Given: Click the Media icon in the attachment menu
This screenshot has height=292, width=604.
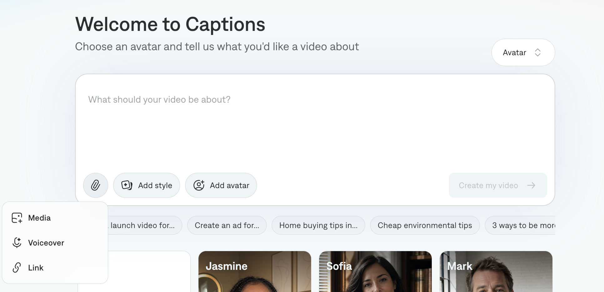Looking at the screenshot, I should coord(17,218).
